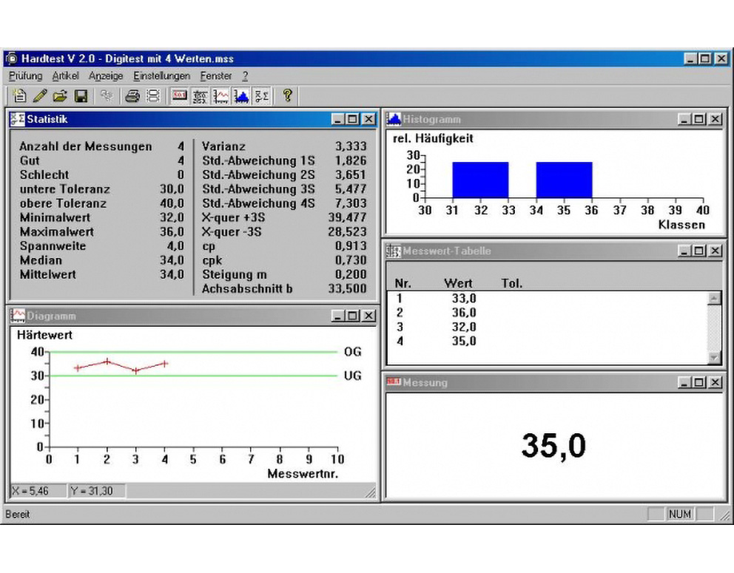Click the pencil edit icon
The image size is (734, 573).
coord(40,96)
